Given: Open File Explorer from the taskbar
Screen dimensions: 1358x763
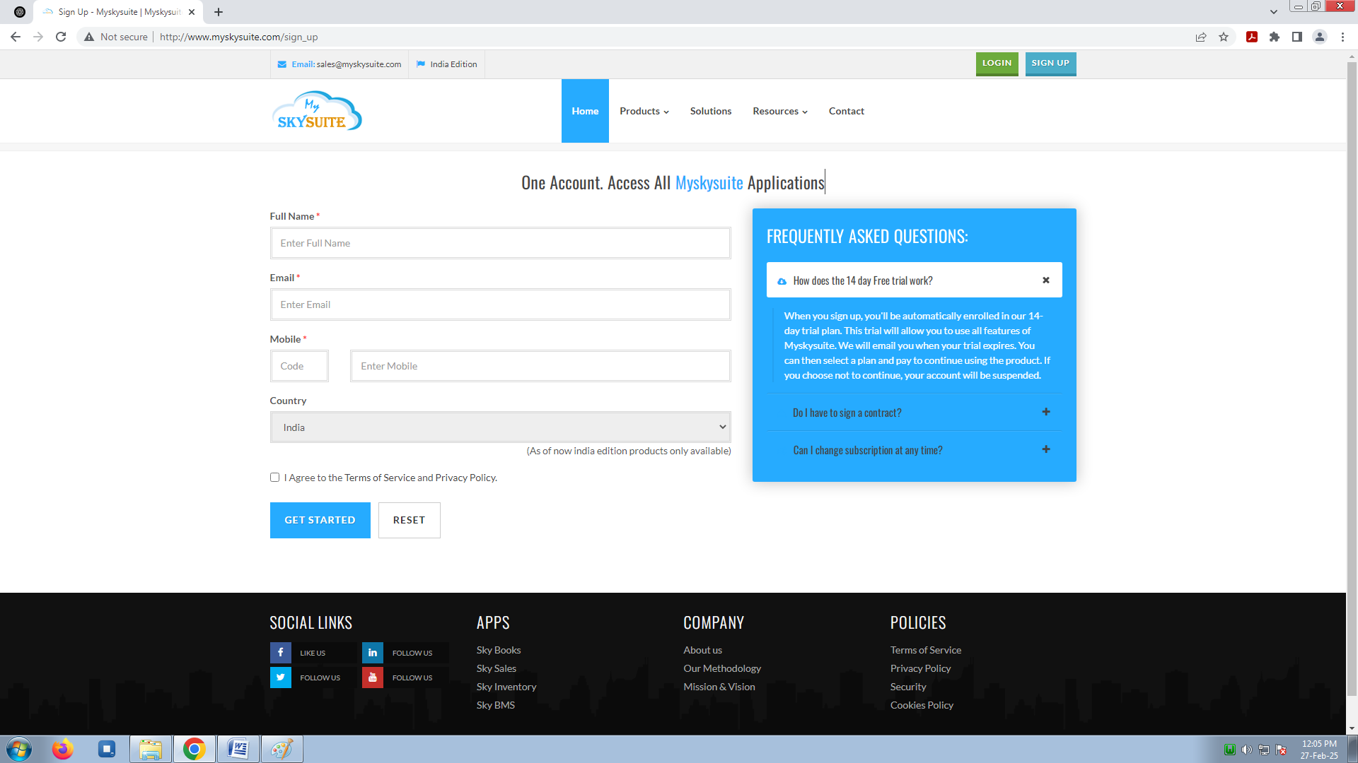Looking at the screenshot, I should pos(151,749).
